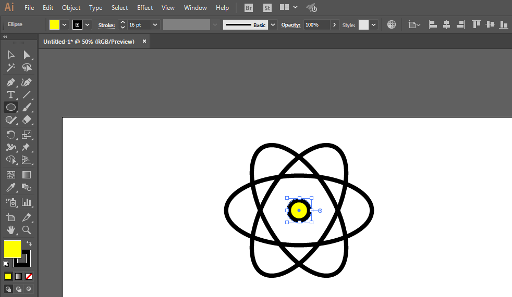This screenshot has height=297, width=512.
Task: Reset default fill and stroke
Action: pos(6,264)
